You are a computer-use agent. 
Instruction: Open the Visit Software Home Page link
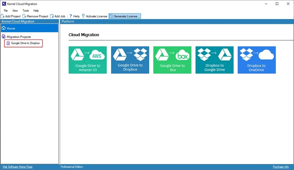(17, 167)
